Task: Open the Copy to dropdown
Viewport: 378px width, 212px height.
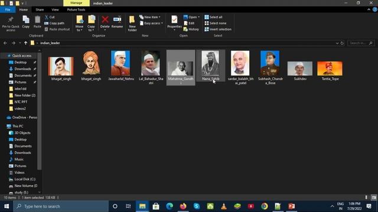Action: [x=91, y=24]
